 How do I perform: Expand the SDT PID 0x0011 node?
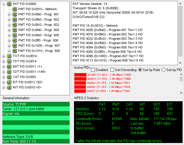click(x=4, y=72)
